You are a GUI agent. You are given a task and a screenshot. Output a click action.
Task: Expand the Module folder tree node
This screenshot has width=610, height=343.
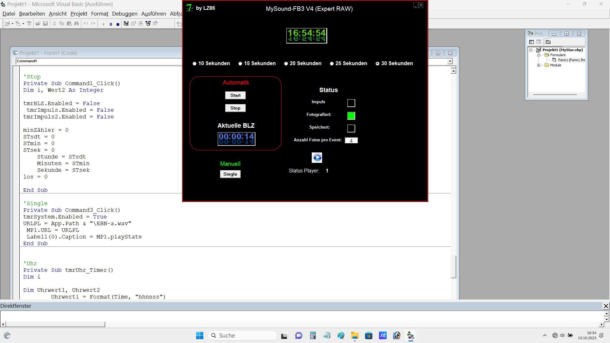(x=539, y=65)
